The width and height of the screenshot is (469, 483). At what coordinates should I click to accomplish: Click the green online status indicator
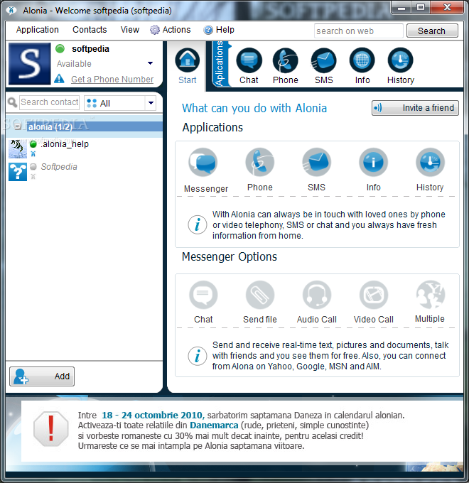tap(60, 49)
